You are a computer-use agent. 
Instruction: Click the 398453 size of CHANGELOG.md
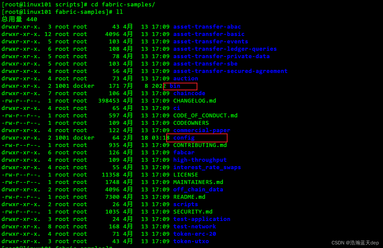pos(109,101)
